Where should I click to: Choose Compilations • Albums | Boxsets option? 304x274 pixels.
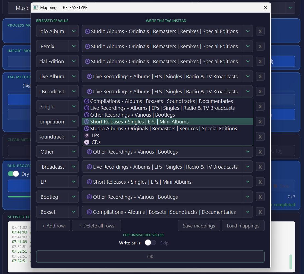click(167, 101)
